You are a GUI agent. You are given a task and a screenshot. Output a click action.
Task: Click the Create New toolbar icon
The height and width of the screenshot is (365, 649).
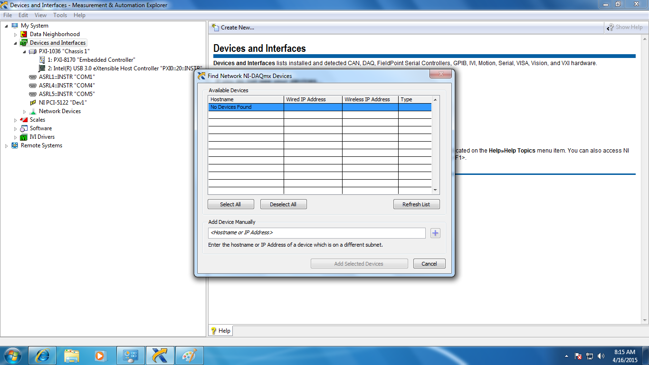(215, 27)
